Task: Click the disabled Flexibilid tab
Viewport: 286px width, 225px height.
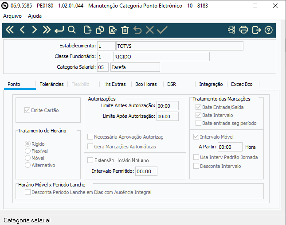Action: [x=80, y=84]
